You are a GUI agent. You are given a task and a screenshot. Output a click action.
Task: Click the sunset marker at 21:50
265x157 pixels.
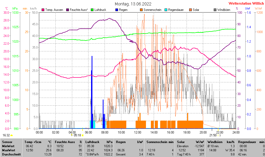coord(218,135)
